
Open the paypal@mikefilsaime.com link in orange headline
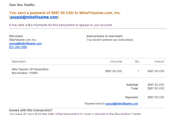click(34, 17)
